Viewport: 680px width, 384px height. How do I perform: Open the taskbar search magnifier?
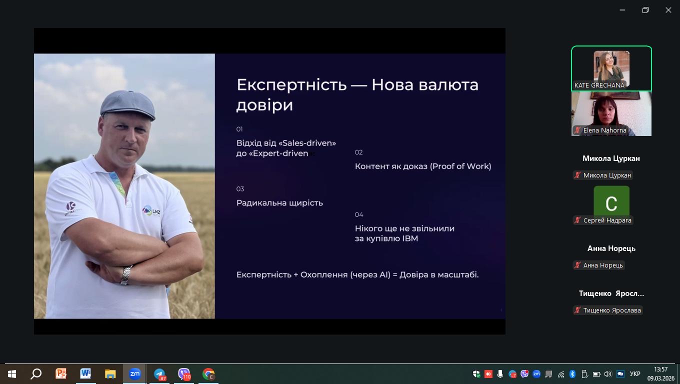tap(36, 374)
